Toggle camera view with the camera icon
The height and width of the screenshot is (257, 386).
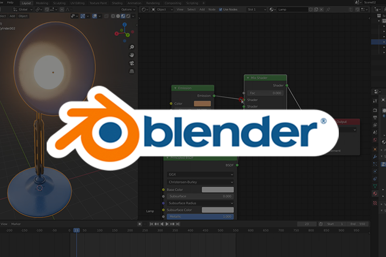click(x=132, y=63)
